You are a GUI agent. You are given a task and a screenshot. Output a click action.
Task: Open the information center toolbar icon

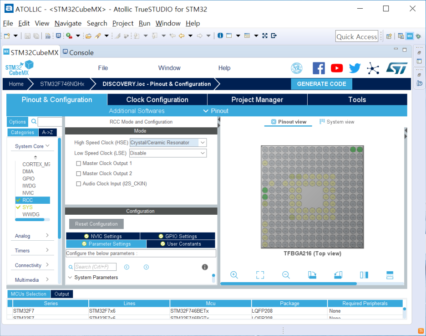click(220, 36)
